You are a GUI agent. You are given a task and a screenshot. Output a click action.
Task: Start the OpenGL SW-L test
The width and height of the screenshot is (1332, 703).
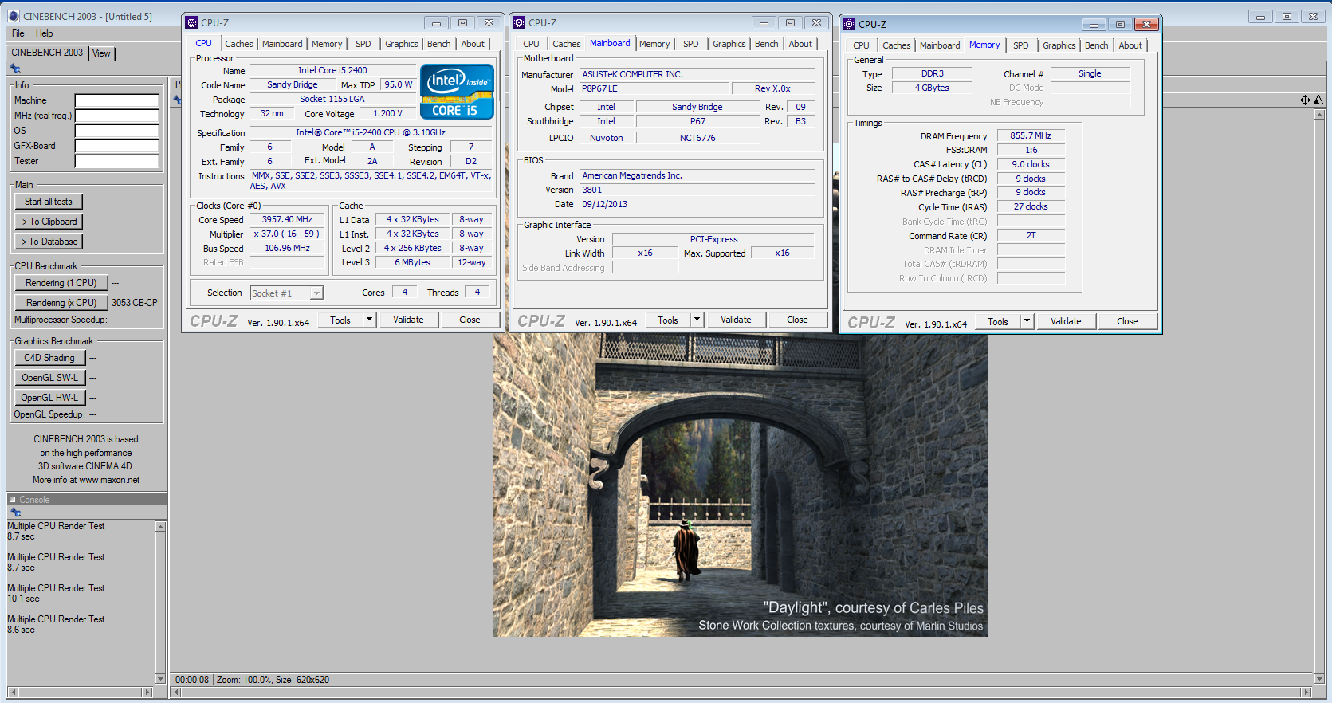49,378
